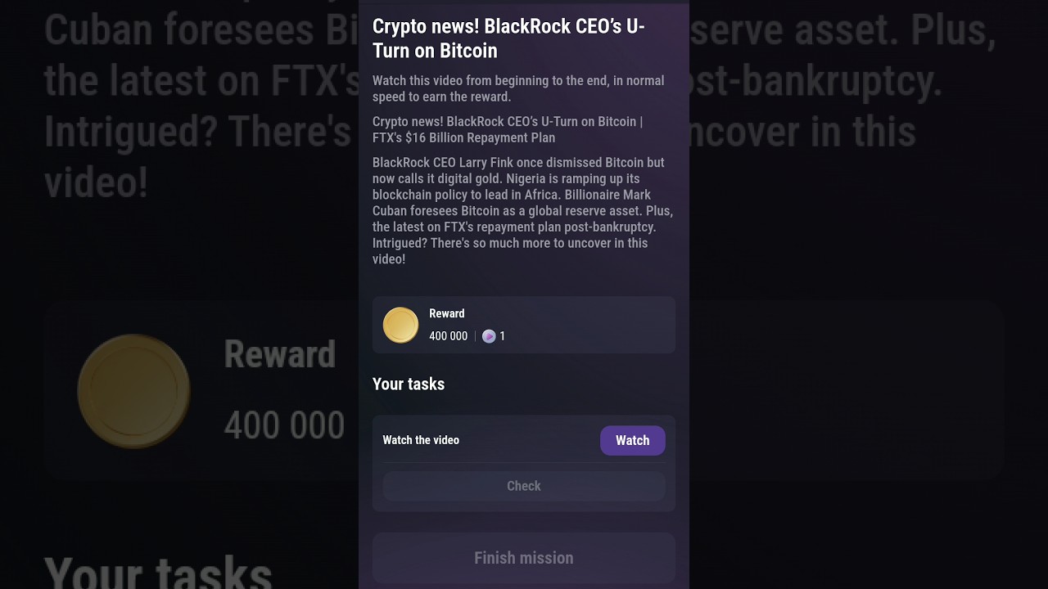Click the 'Watch the video' task label
The height and width of the screenshot is (589, 1048).
coord(421,440)
